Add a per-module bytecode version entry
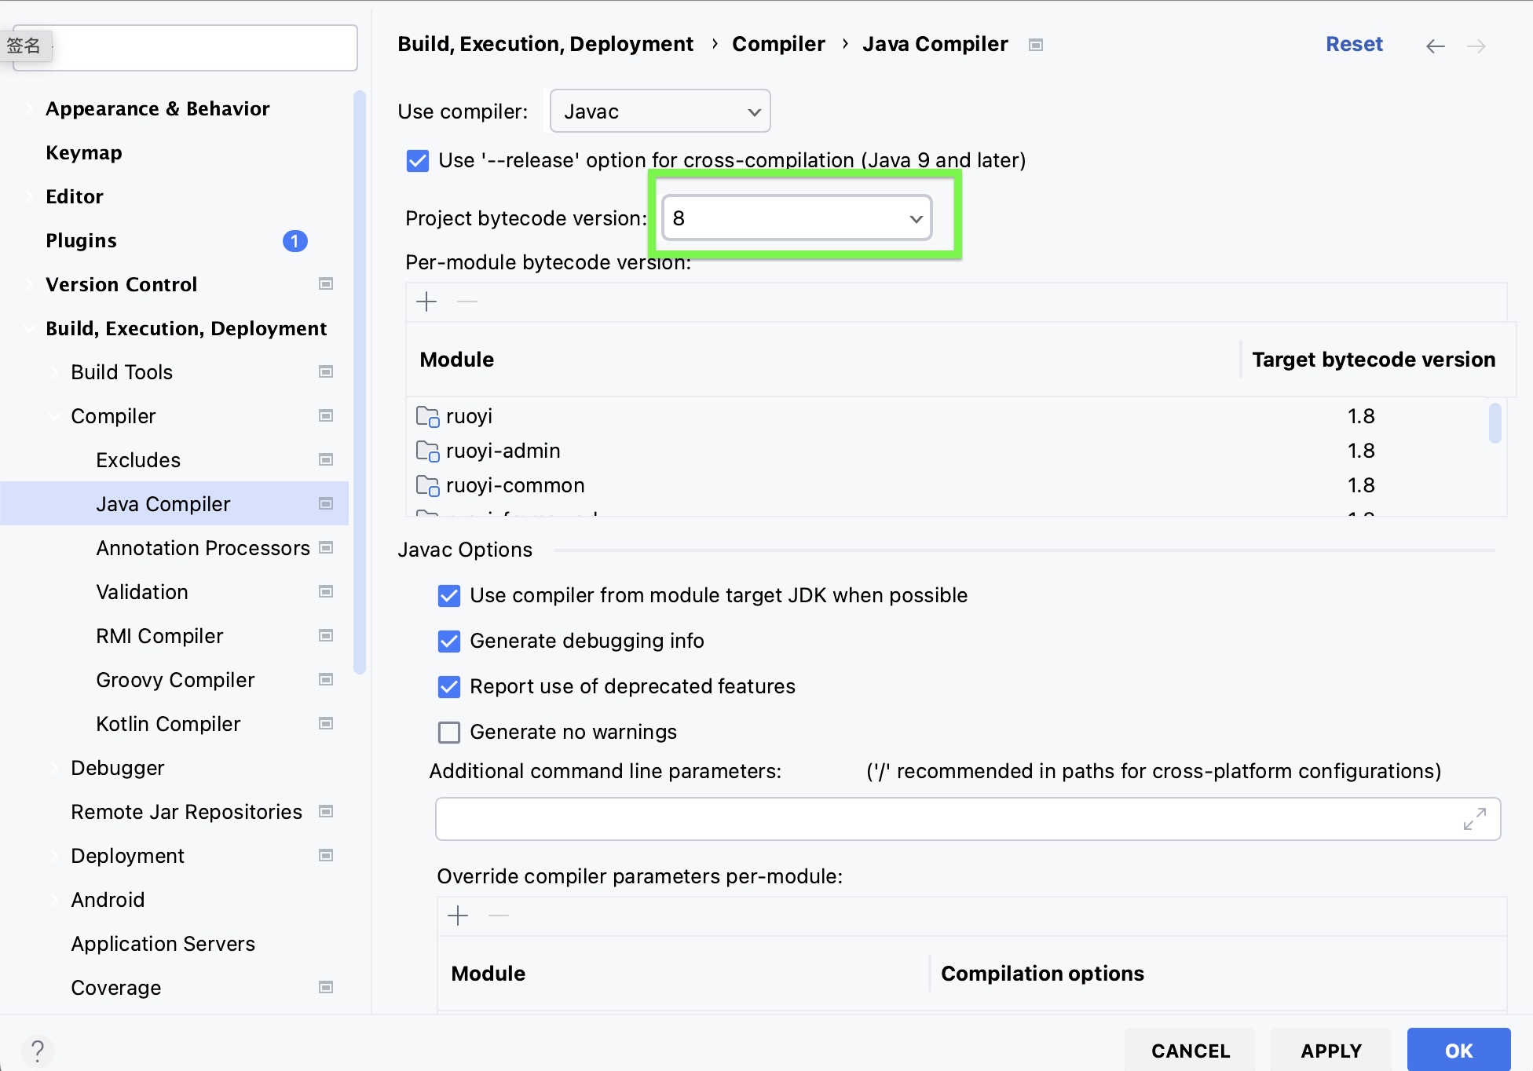This screenshot has height=1071, width=1533. 426,302
